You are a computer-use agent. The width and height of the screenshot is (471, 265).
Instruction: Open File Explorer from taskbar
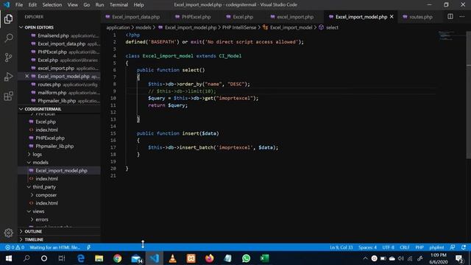99,258
